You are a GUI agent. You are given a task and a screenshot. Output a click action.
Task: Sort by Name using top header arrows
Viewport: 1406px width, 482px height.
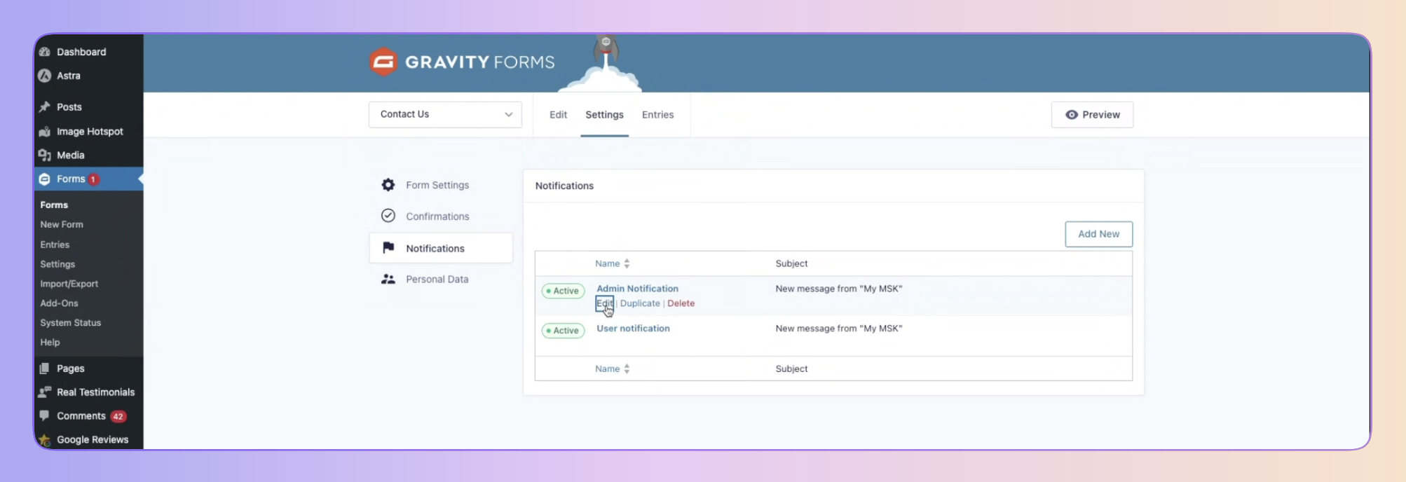tap(627, 263)
